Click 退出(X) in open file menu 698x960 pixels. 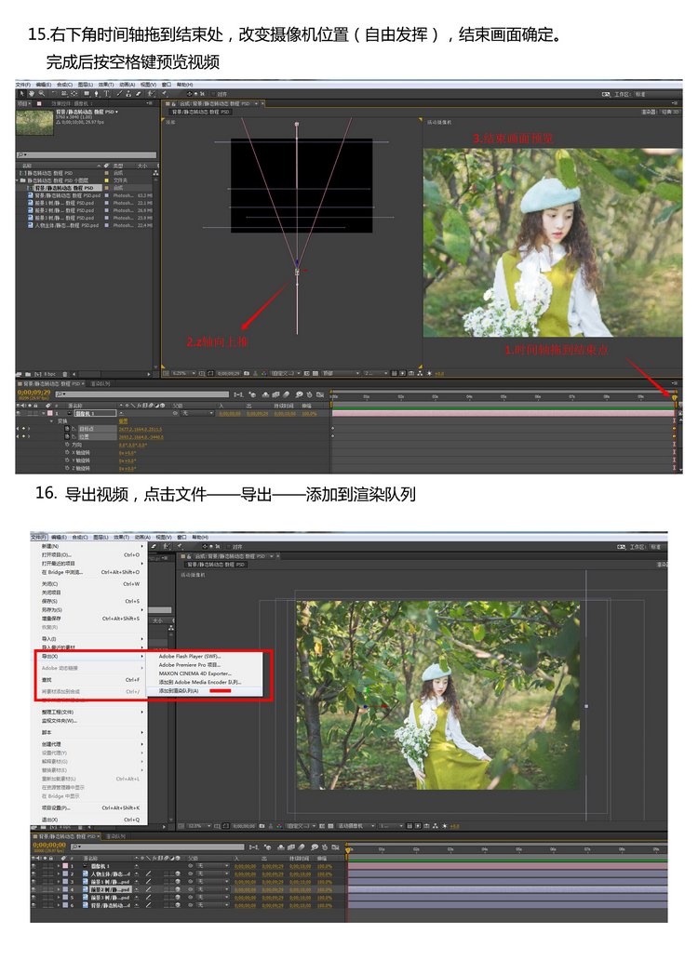pos(49,820)
